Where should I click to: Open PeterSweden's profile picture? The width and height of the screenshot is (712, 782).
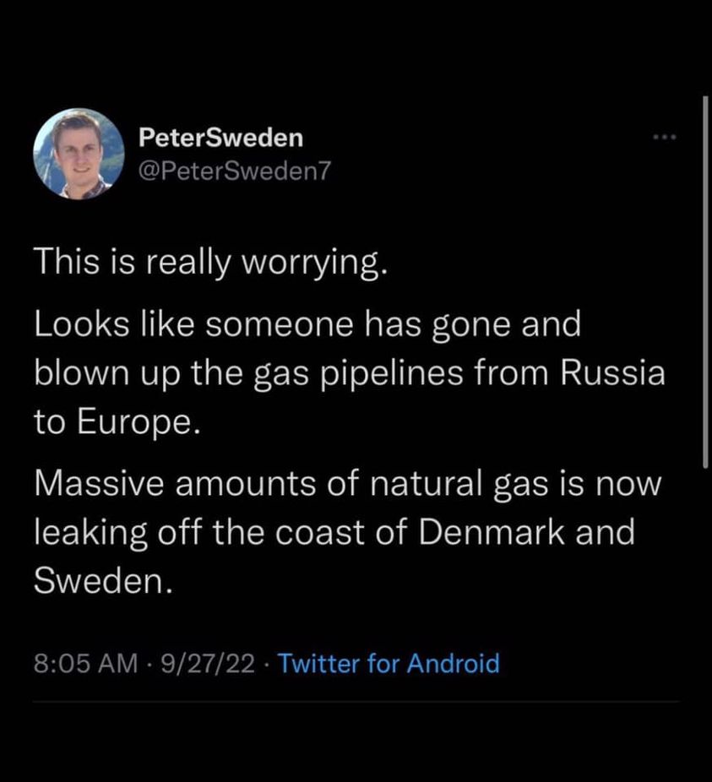tap(79, 154)
